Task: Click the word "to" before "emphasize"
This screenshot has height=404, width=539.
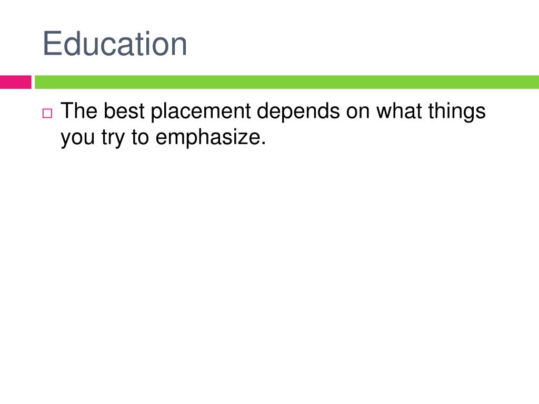Action: tap(140, 137)
